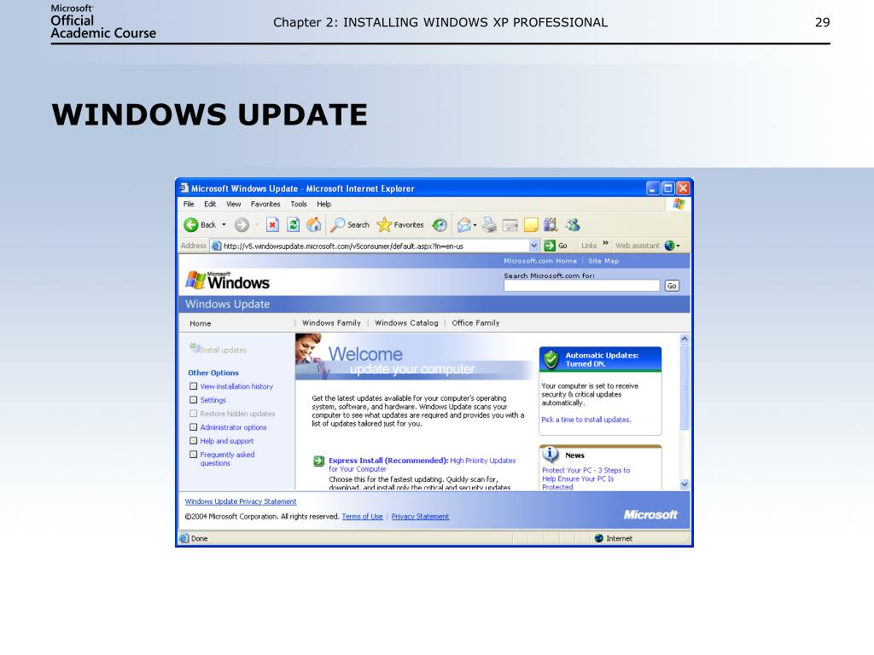The image size is (874, 655).
Task: Open the Research books icon
Action: tap(551, 225)
